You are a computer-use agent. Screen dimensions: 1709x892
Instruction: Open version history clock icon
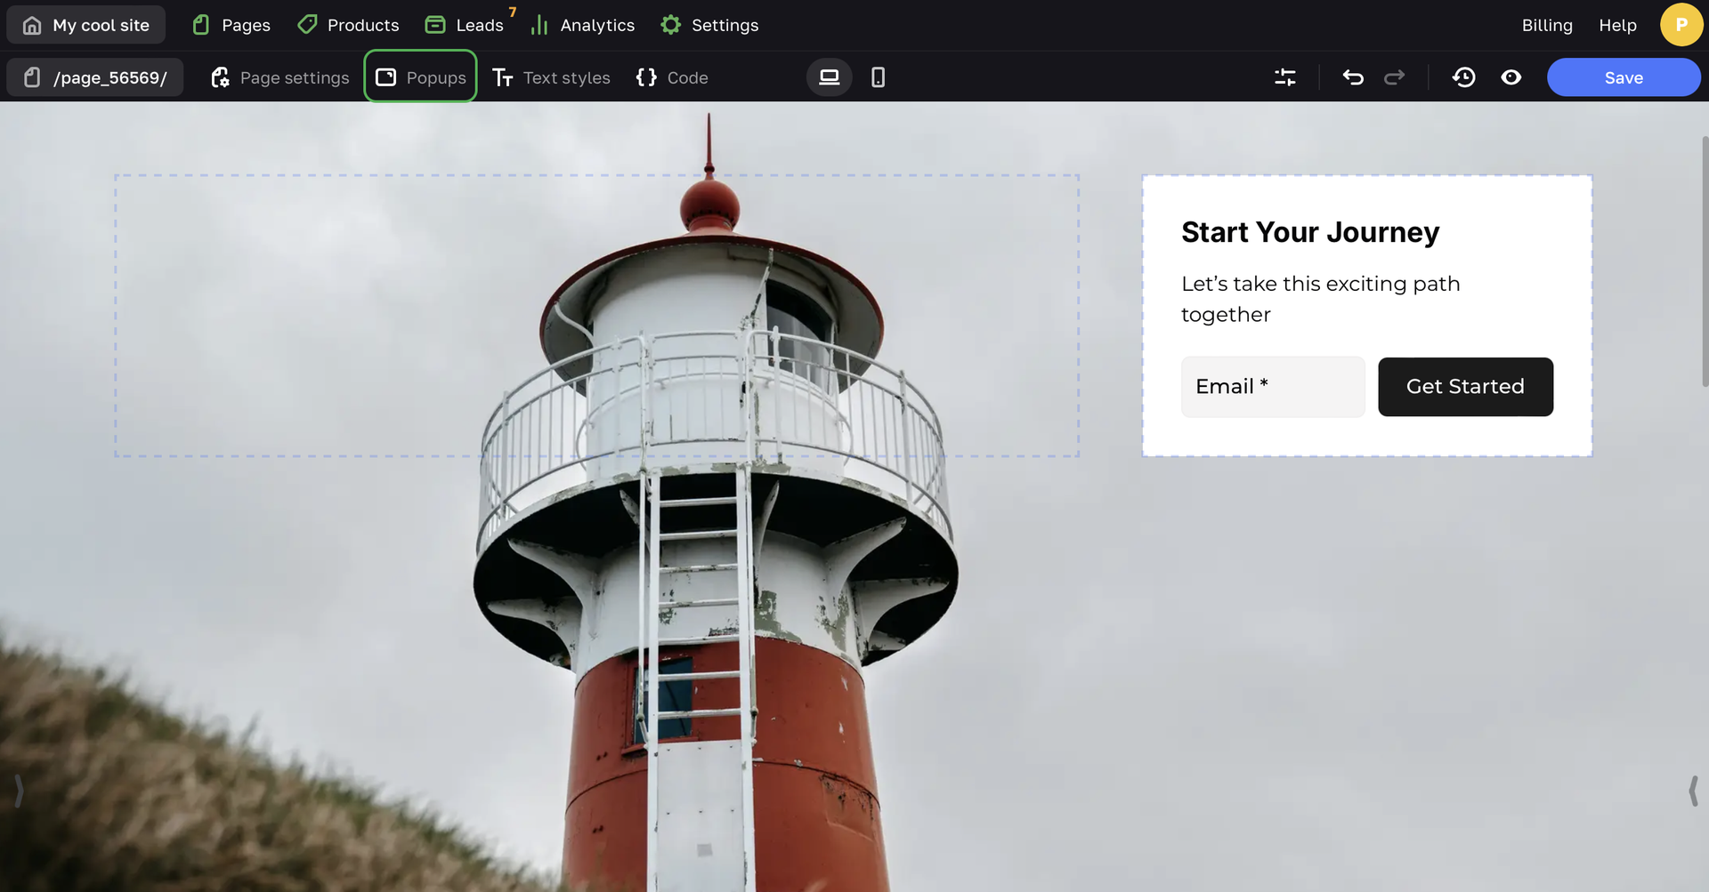(1463, 77)
